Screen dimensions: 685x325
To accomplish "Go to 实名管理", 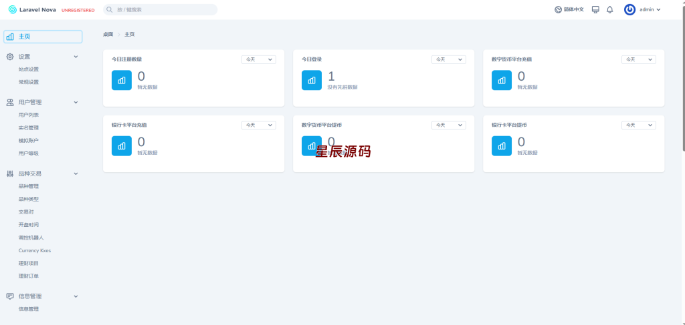I will tap(28, 127).
